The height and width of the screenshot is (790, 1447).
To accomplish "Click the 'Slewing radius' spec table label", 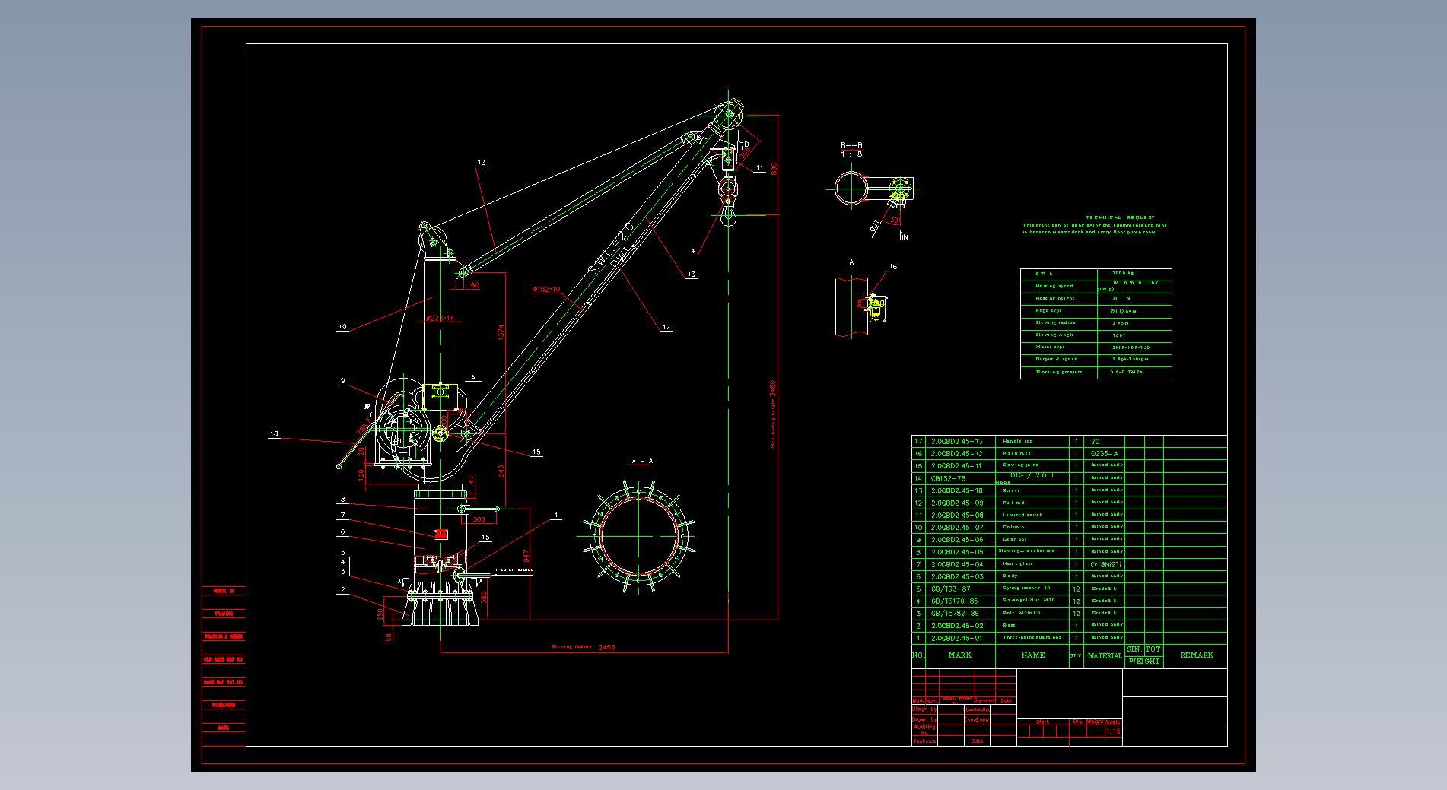I will coord(1055,322).
